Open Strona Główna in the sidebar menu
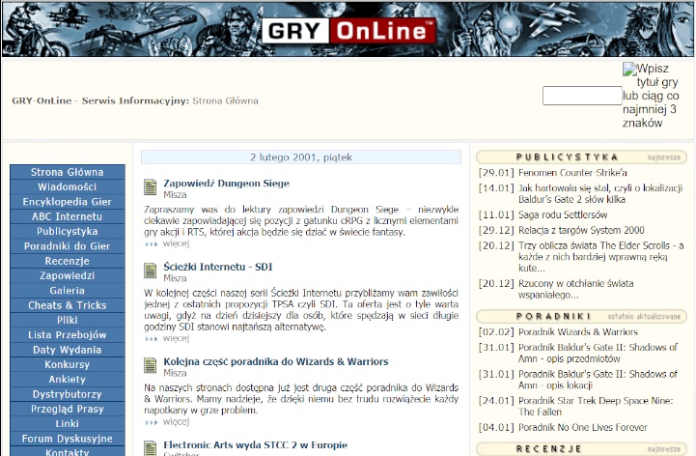 click(67, 172)
